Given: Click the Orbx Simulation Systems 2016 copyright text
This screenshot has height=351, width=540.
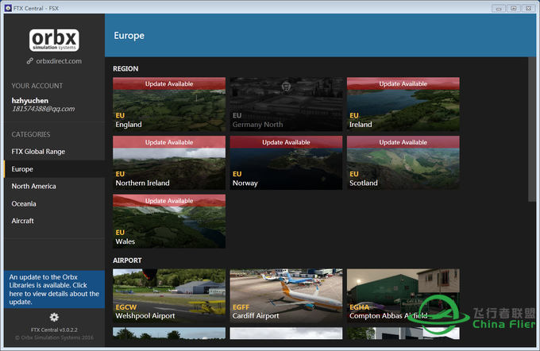Looking at the screenshot, I should click(54, 337).
